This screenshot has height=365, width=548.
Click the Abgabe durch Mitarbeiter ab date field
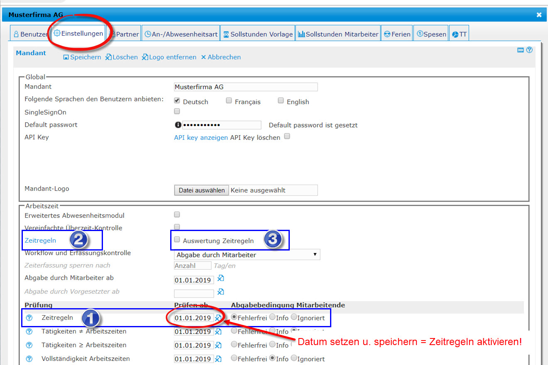194,280
